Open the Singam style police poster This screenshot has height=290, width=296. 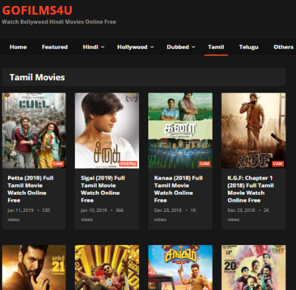pyautogui.click(x=180, y=267)
